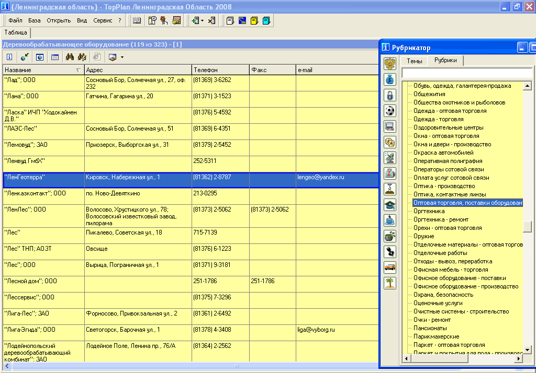Select the medical kit health category icon
The width and height of the screenshot is (536, 373).
(x=389, y=173)
